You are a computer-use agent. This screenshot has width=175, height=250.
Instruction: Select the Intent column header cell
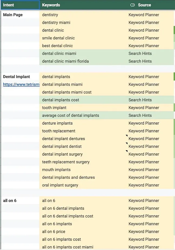(x=20, y=5)
